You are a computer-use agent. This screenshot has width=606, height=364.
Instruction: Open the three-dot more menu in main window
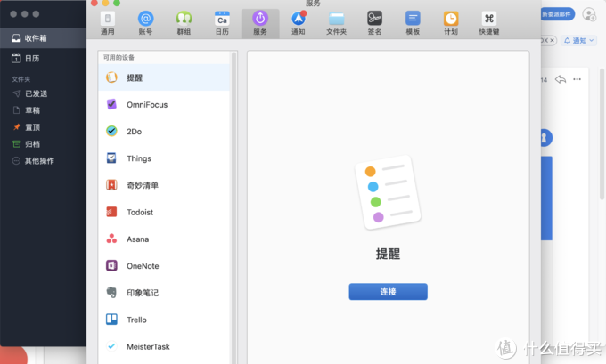(x=577, y=79)
